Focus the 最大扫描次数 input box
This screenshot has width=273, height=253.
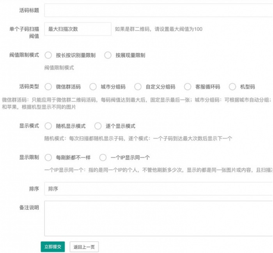78,29
